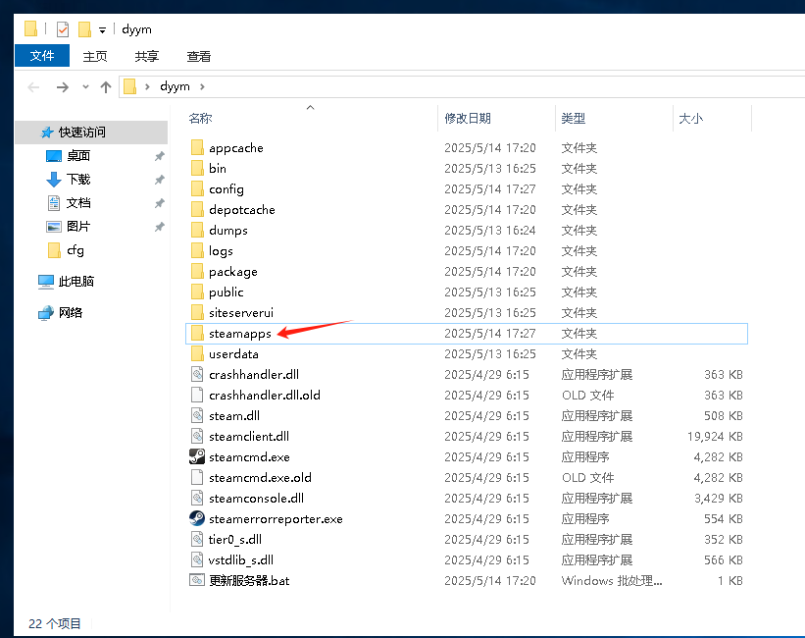The height and width of the screenshot is (638, 805).
Task: Click the dyym breadcrumb in address bar
Action: pos(176,86)
